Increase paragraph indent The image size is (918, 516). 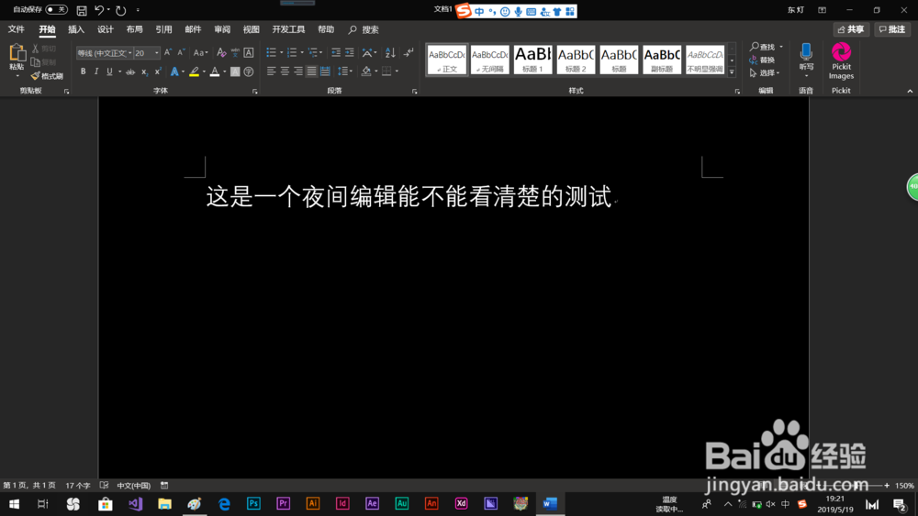click(350, 52)
